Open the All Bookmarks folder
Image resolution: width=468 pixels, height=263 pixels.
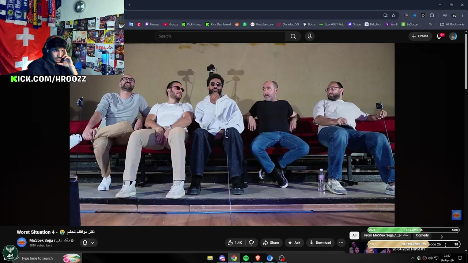click(x=452, y=24)
